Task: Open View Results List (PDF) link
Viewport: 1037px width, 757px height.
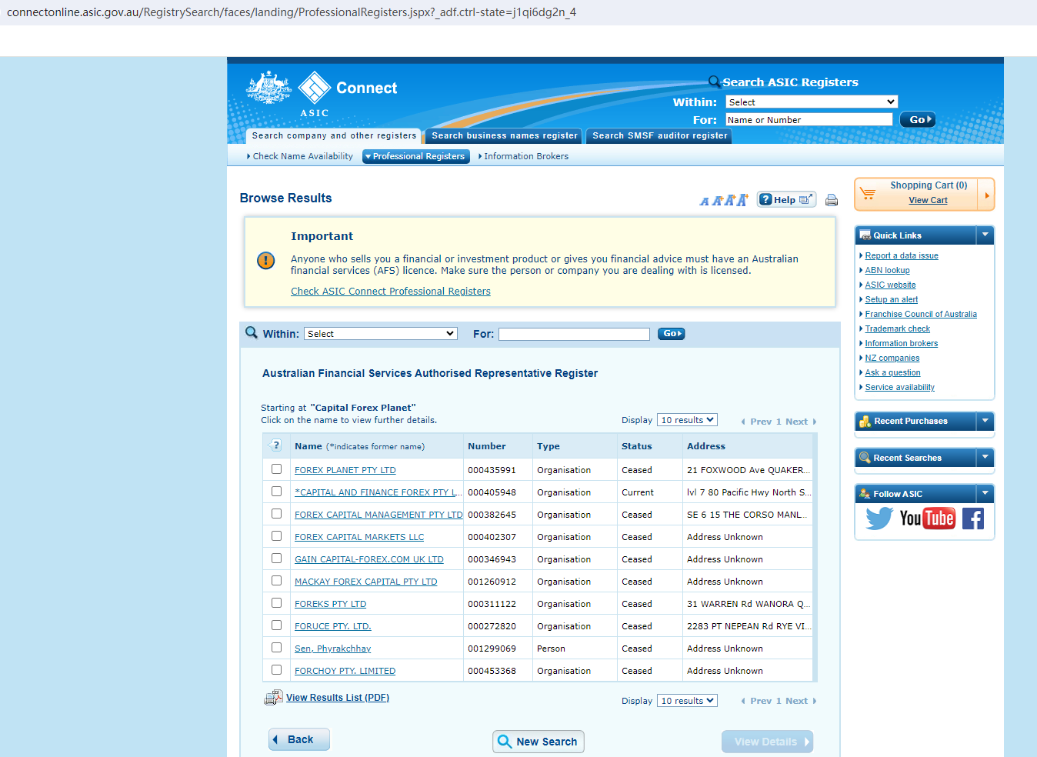Action: pos(338,698)
